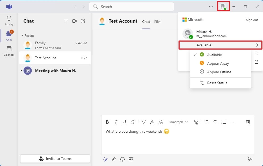The width and height of the screenshot is (263, 166).
Task: Set status to Appear Away
Action: [220, 63]
